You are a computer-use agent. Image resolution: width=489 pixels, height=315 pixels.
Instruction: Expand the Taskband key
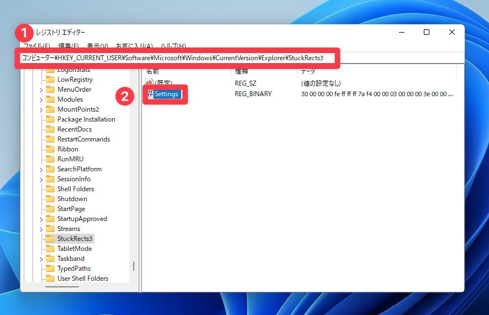[x=41, y=259]
